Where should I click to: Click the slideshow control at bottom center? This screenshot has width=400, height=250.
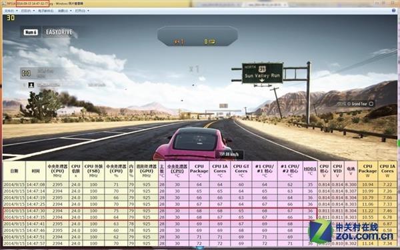coord(200,247)
